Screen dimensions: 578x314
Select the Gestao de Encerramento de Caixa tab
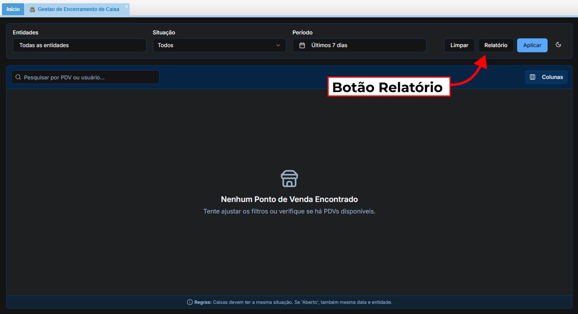78,9
